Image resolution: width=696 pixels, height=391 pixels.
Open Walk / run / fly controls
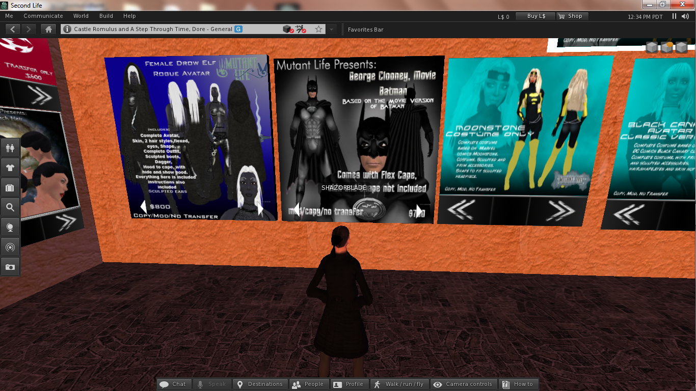click(399, 384)
